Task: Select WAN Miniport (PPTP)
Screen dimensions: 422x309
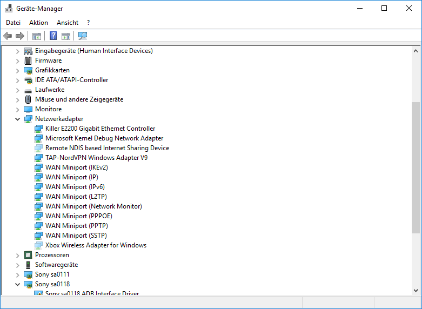Action: pyautogui.click(x=76, y=226)
